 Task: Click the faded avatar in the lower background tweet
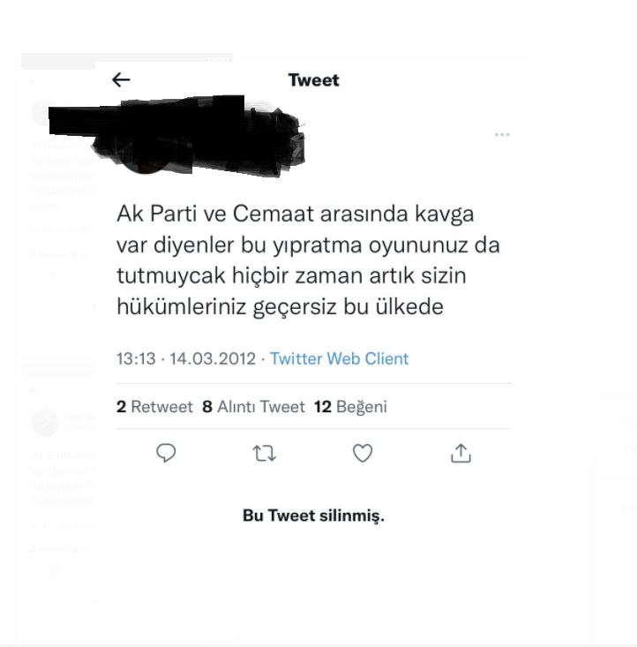point(45,423)
